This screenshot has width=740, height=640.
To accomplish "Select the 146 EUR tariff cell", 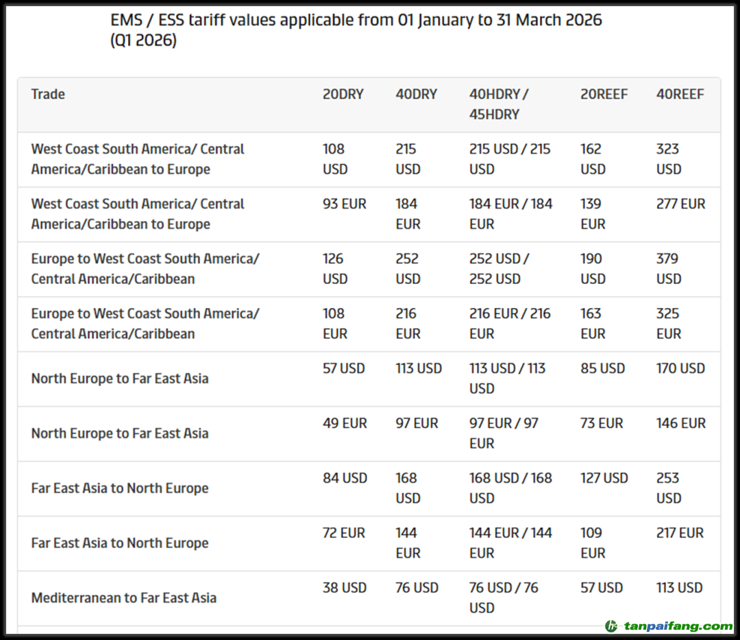I will click(x=680, y=424).
